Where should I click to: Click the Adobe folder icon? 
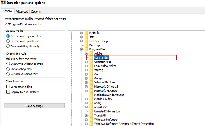coord(91,53)
